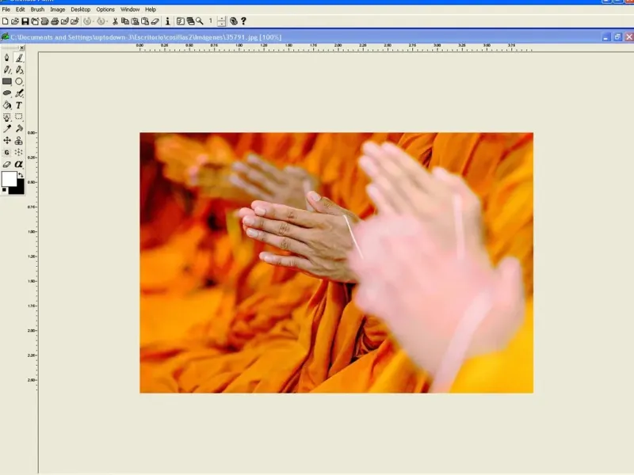Select the Circle outline tool
634x475 pixels.
(19, 82)
